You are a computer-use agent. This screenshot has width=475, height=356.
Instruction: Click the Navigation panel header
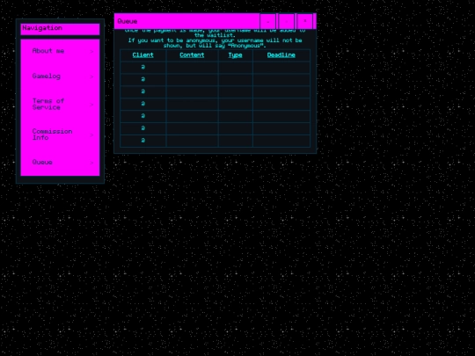[60, 29]
